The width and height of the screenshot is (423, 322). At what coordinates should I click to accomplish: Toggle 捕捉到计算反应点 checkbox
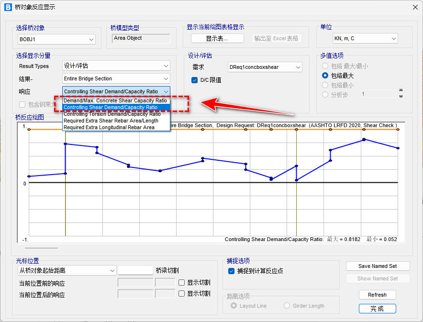232,271
